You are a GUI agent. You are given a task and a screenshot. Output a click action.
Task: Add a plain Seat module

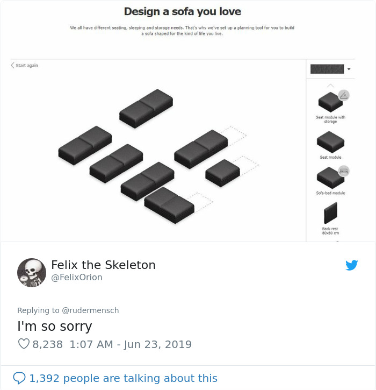click(x=330, y=141)
